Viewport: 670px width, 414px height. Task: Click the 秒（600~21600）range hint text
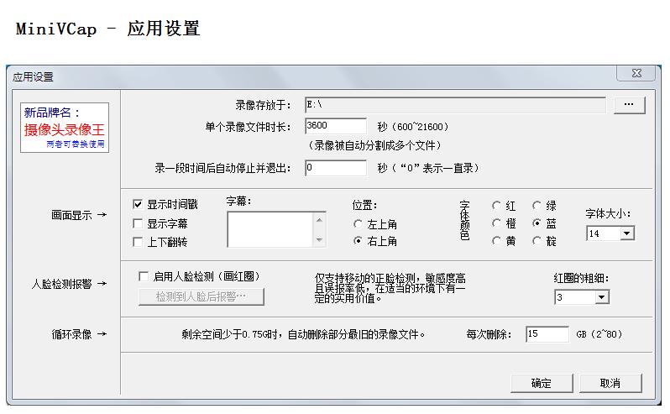tap(413, 127)
